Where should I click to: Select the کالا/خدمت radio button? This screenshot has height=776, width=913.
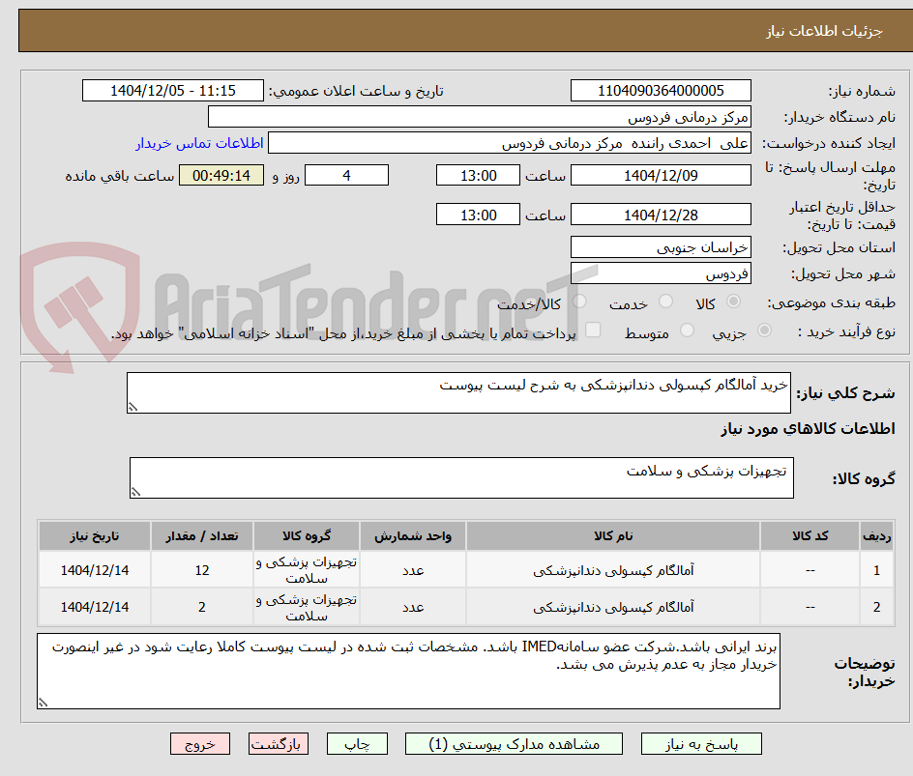[579, 302]
